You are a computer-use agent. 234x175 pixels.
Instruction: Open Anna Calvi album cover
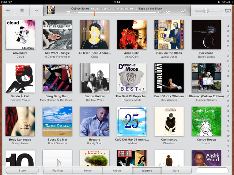[132, 35]
